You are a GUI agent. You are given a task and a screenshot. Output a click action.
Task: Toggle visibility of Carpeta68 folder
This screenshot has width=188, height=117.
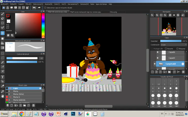click(155, 64)
